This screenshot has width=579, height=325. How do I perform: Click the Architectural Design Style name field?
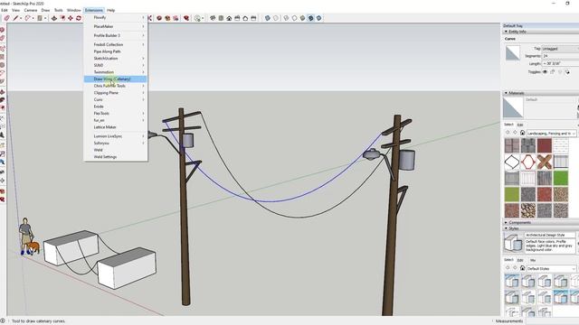pyautogui.click(x=550, y=235)
